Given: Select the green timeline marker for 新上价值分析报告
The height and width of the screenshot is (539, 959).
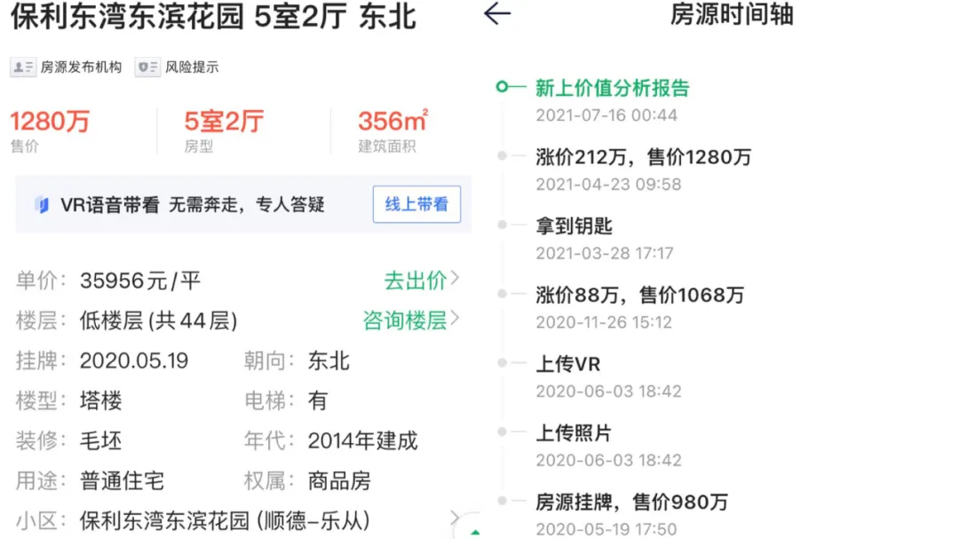Looking at the screenshot, I should [x=502, y=87].
